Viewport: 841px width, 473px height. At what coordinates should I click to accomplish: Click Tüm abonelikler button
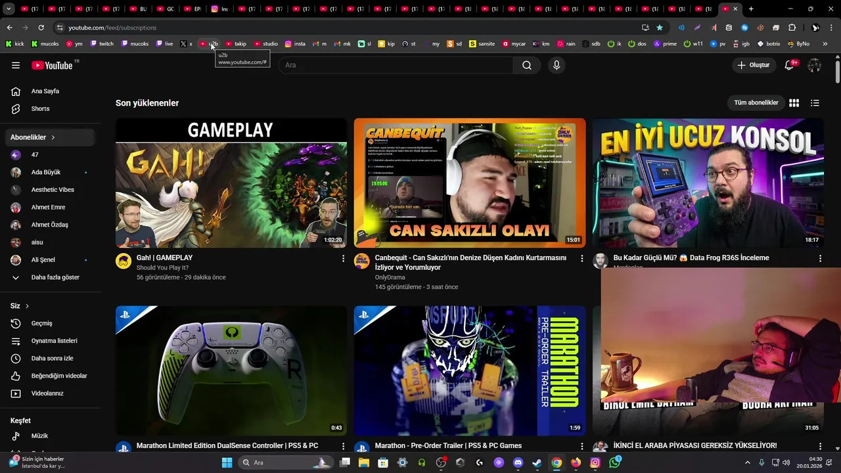pyautogui.click(x=756, y=102)
